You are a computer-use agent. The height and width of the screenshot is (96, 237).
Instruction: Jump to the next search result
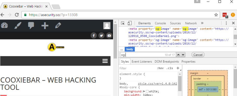(x=183, y=55)
